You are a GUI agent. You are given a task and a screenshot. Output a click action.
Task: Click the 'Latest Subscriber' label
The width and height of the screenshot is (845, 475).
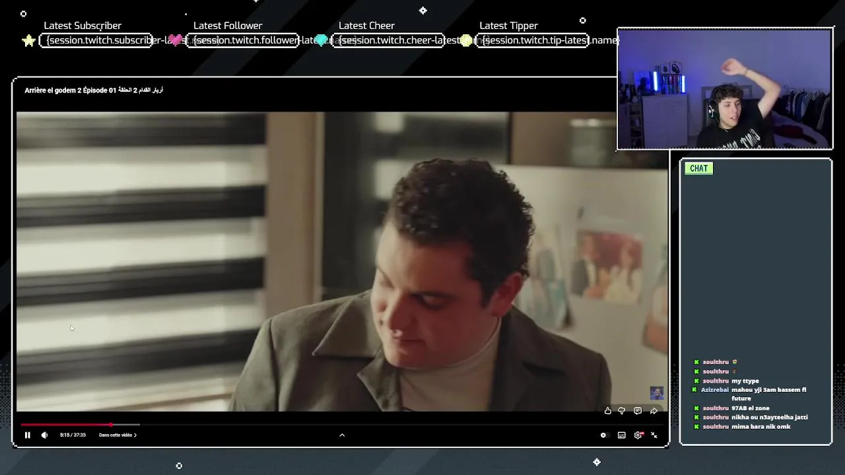point(83,26)
